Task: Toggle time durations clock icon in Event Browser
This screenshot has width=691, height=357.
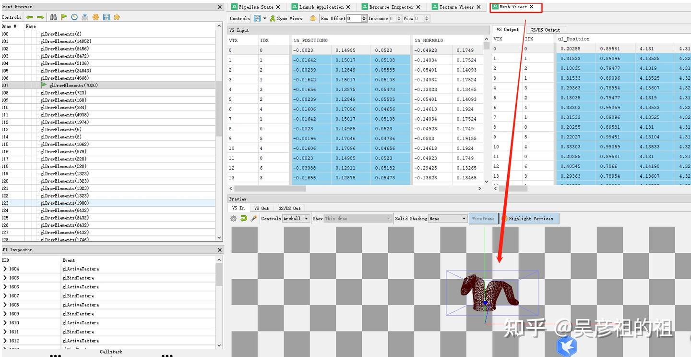Action: pos(74,17)
